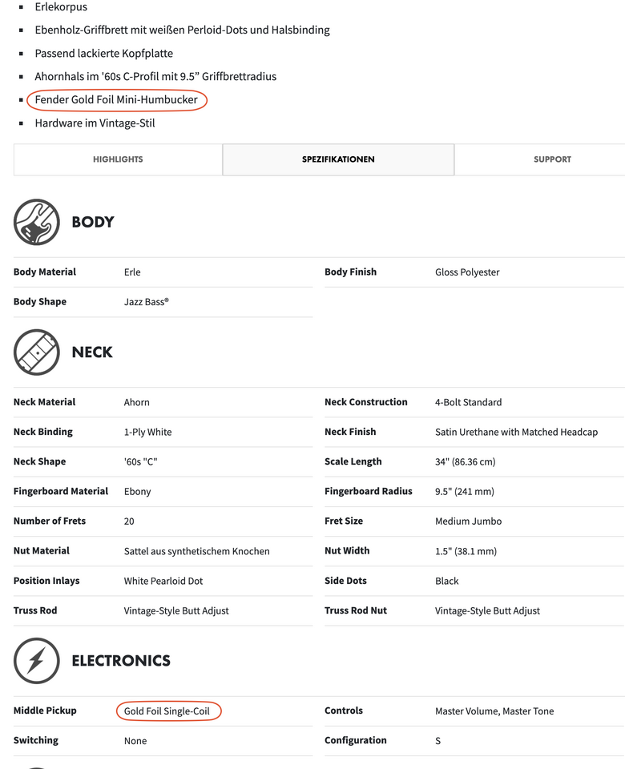Click the 4-Bolt Standard neck construction value
Screen dimensions: 625x769
468,402
